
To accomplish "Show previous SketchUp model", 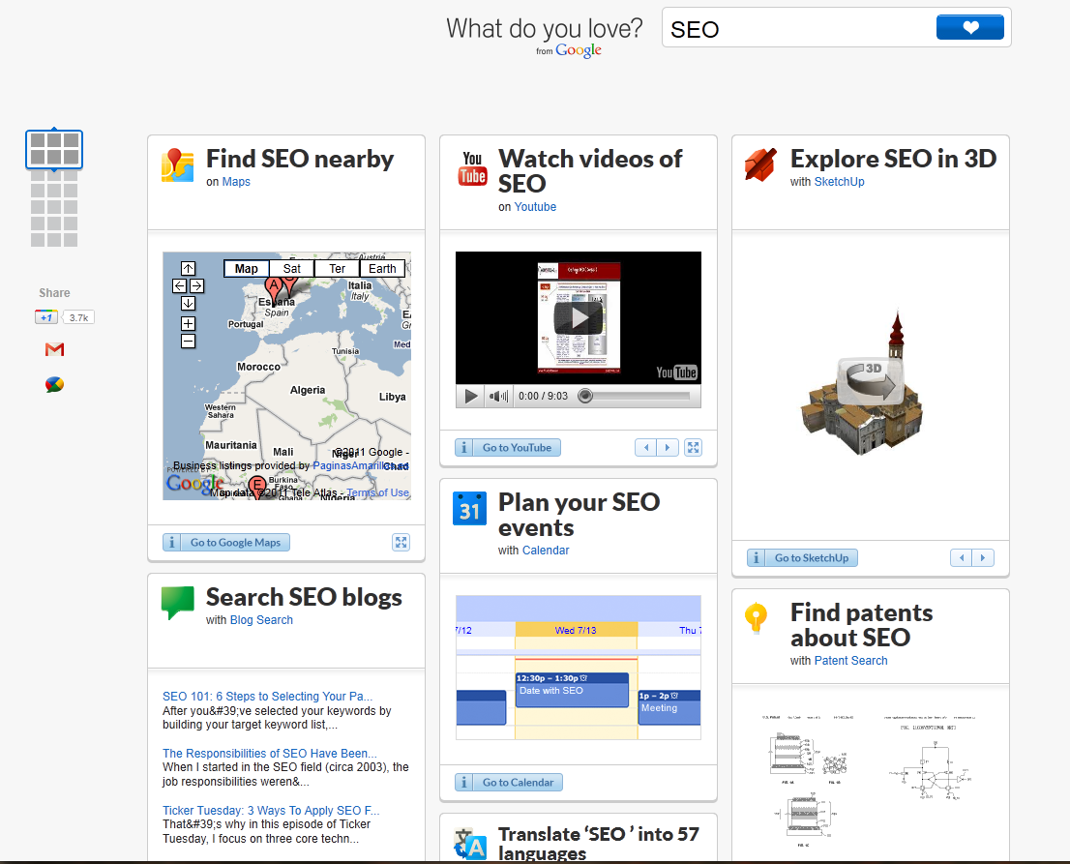I will (x=962, y=558).
